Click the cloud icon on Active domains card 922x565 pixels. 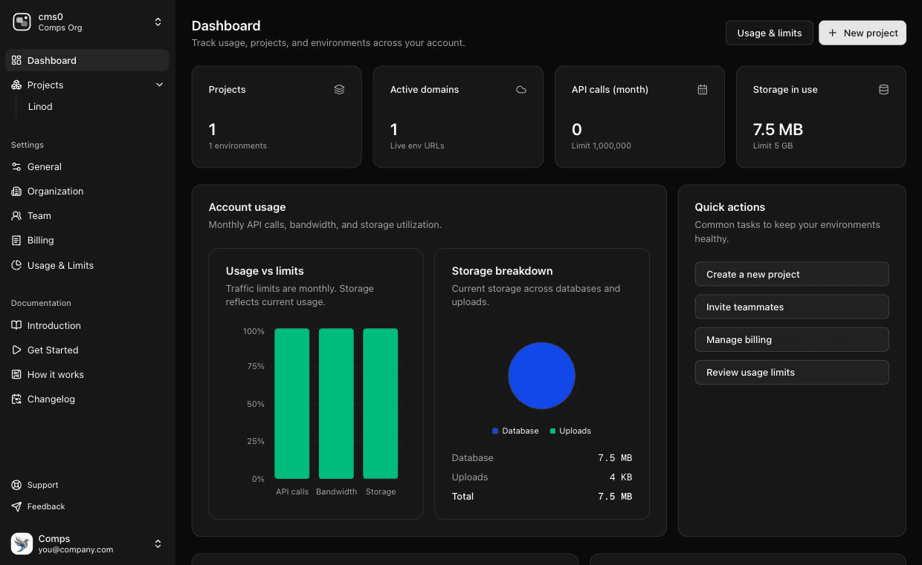520,89
